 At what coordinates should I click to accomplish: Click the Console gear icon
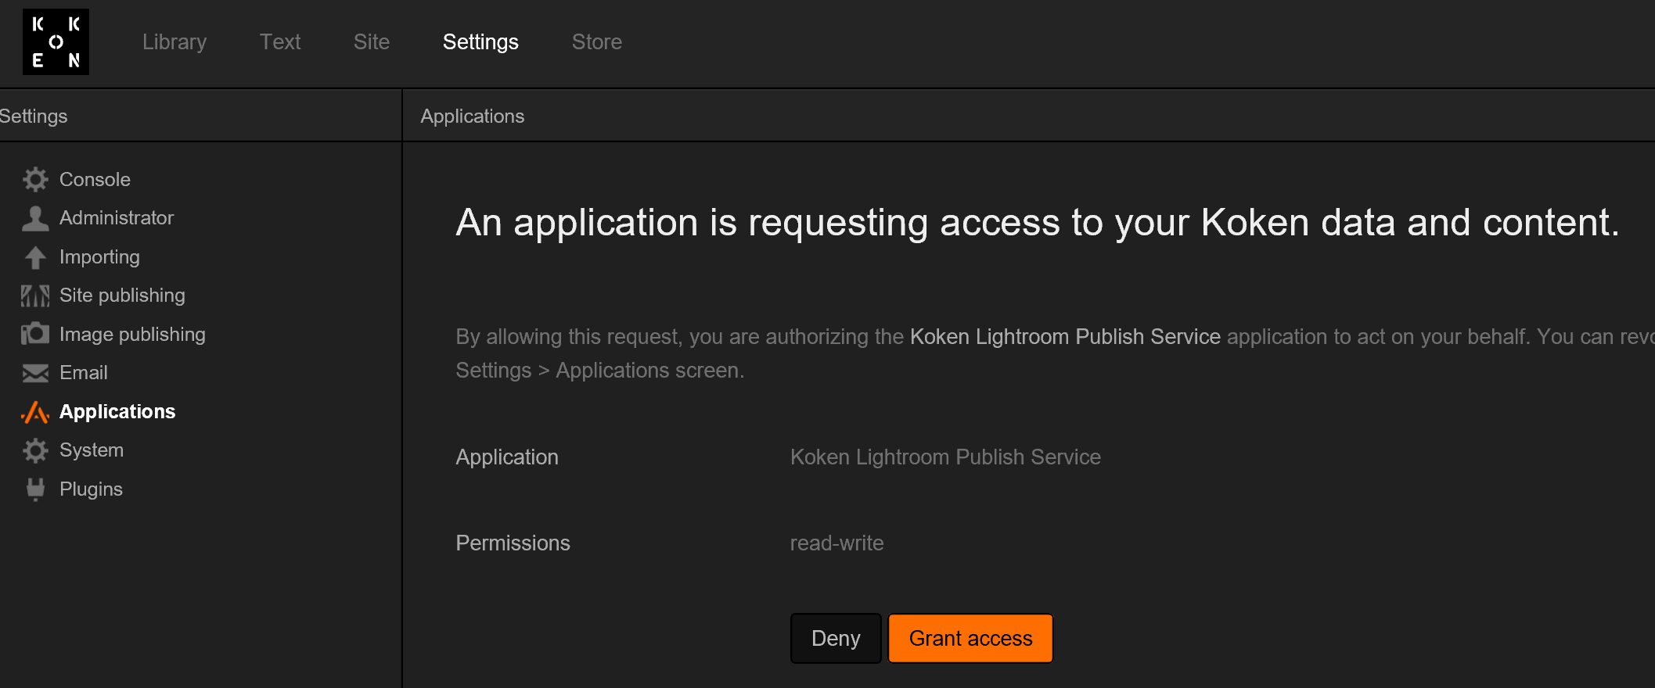pyautogui.click(x=35, y=179)
